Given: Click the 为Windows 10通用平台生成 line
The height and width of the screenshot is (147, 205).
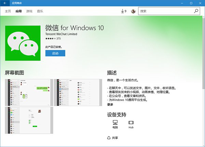Looking at the screenshot, I should coord(127,100).
